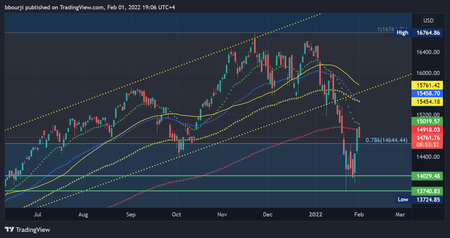Click the current price label 14761.76
Image resolution: width=450 pixels, height=238 pixels.
click(x=428, y=138)
